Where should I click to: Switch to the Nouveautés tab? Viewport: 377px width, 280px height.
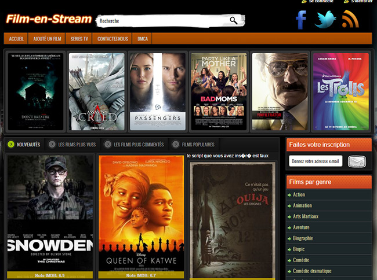click(x=28, y=145)
